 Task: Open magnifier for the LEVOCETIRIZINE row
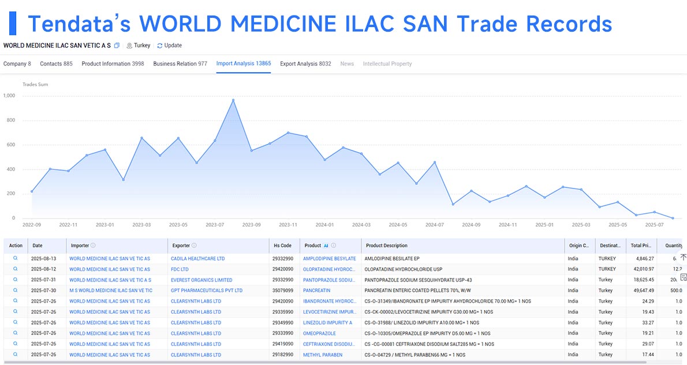(x=16, y=311)
